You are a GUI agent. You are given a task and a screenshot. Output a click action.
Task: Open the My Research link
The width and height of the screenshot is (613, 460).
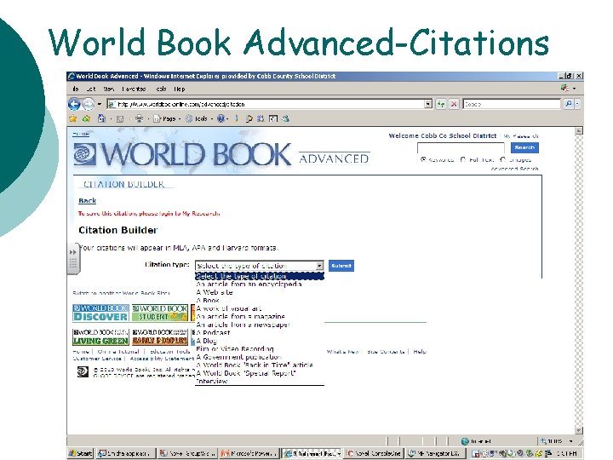click(x=521, y=136)
